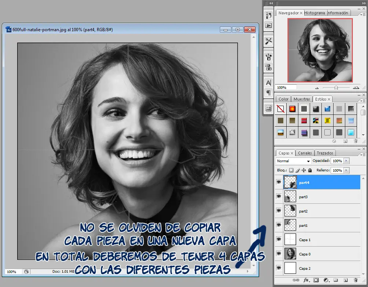This screenshot has height=287, width=368.
Task: Open the Paragraph panel icon
Action: [x=269, y=92]
